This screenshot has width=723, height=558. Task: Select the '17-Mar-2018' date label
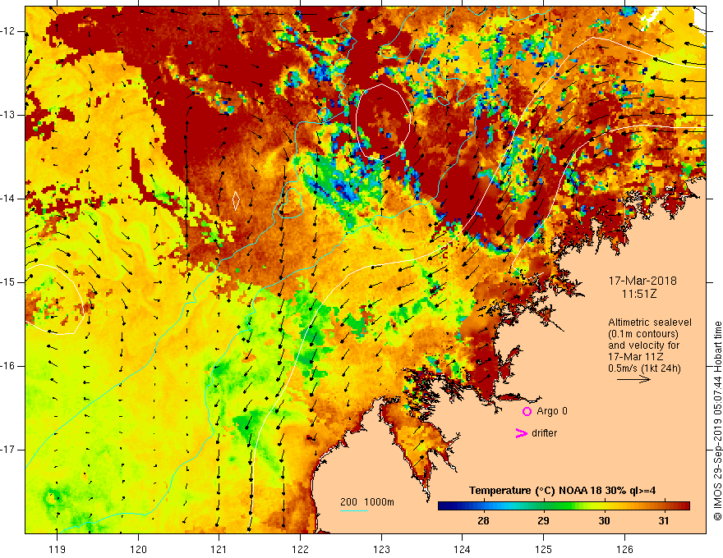[642, 281]
